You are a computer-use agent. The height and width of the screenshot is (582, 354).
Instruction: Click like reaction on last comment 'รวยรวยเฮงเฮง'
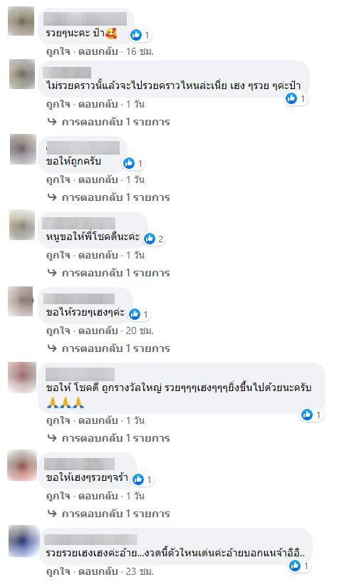point(299,566)
